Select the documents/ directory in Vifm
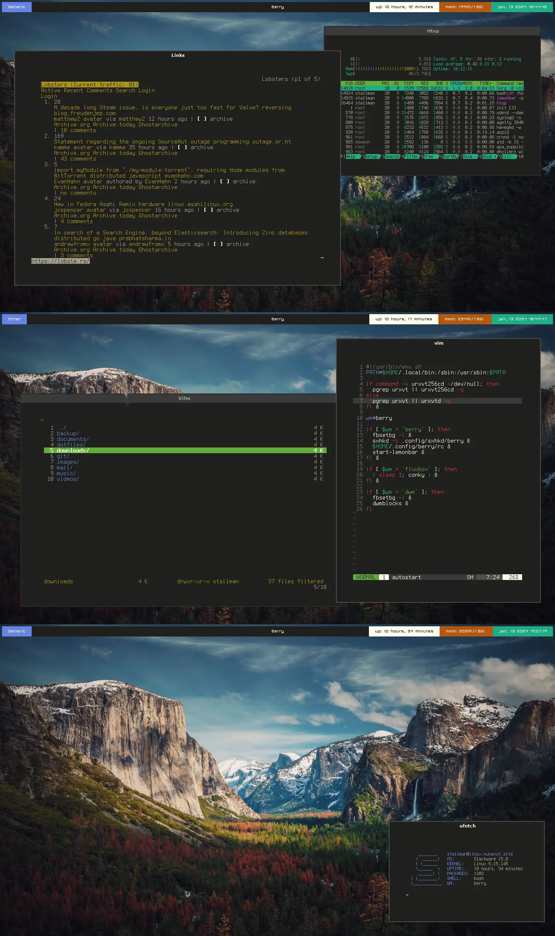The width and height of the screenshot is (555, 936). (x=185, y=439)
